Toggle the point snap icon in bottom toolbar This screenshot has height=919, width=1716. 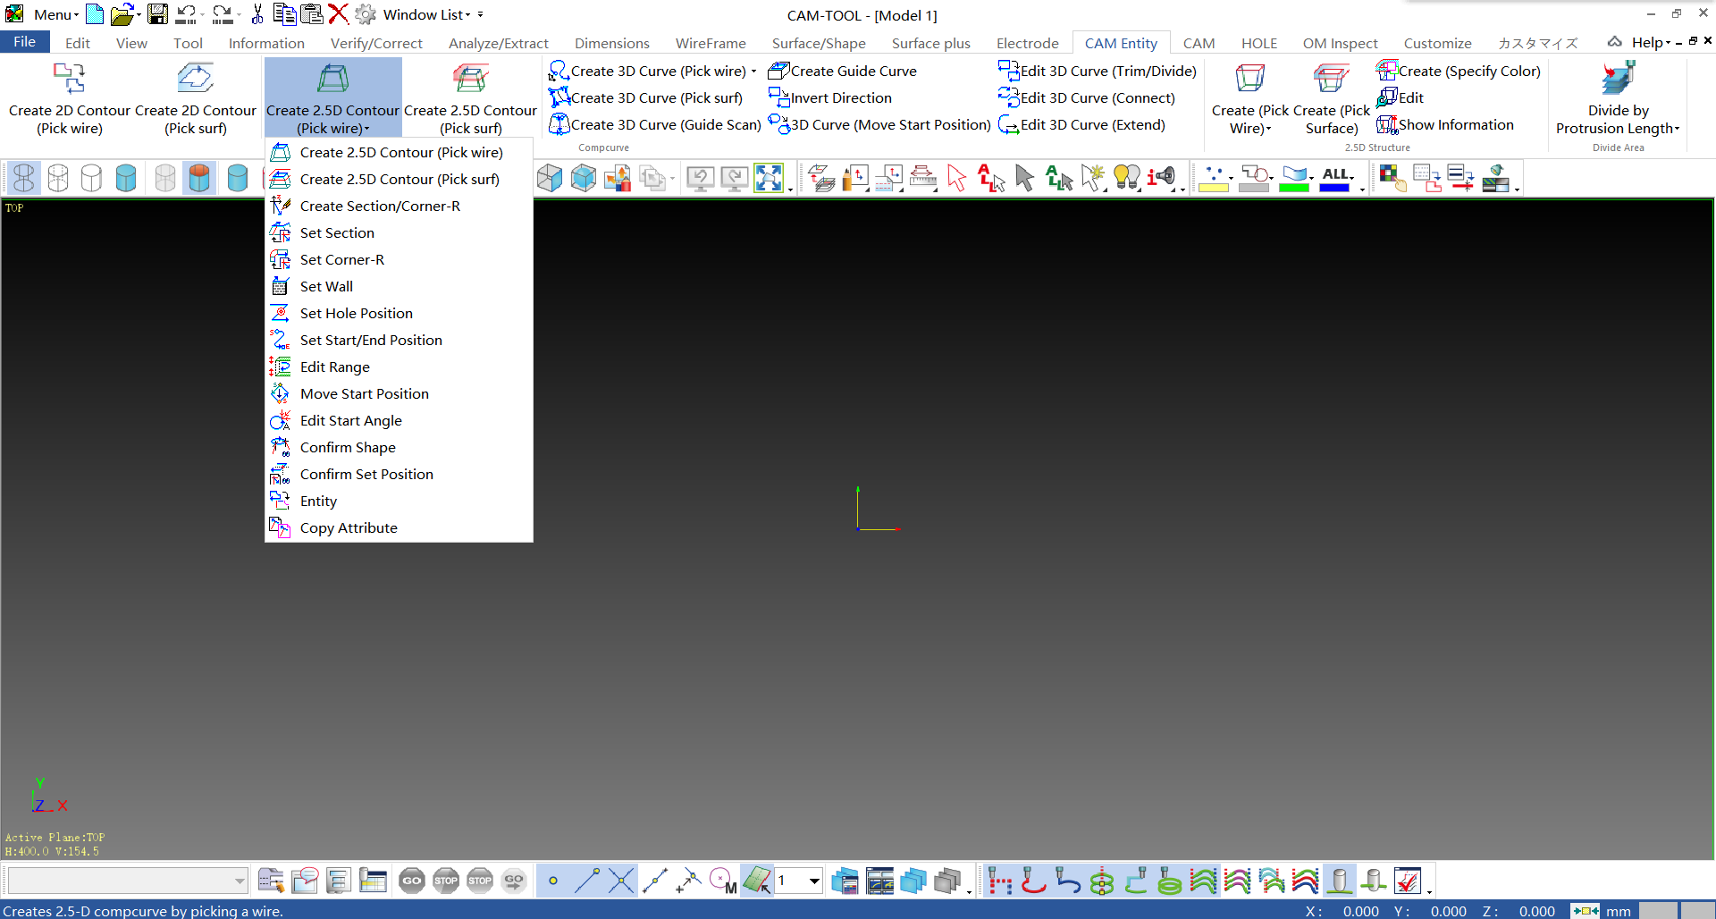point(553,881)
